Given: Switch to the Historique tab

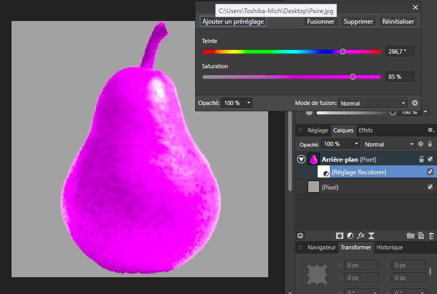Looking at the screenshot, I should click(x=390, y=247).
